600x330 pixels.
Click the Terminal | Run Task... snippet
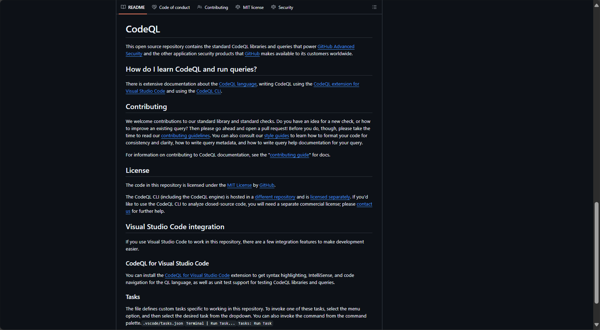(x=210, y=324)
